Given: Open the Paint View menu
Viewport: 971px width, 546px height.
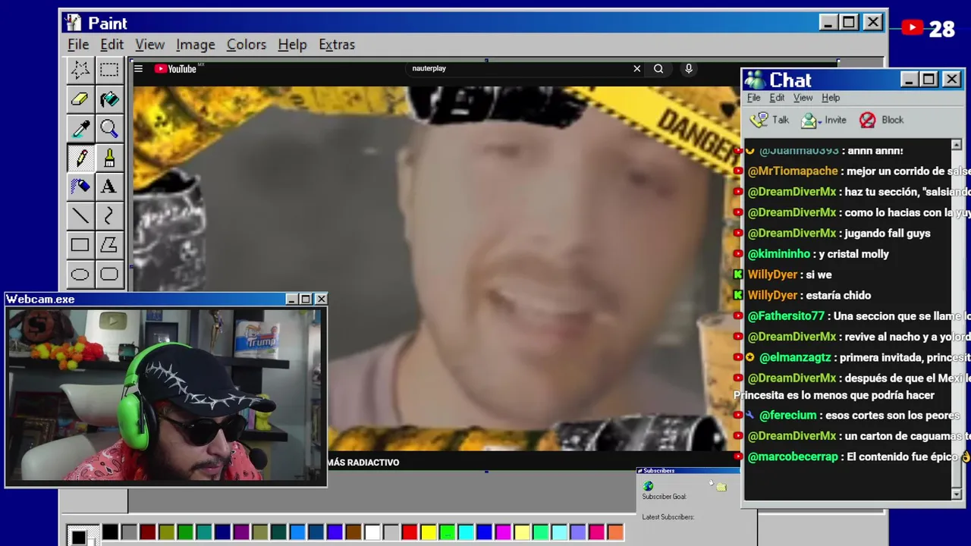Looking at the screenshot, I should coord(149,45).
